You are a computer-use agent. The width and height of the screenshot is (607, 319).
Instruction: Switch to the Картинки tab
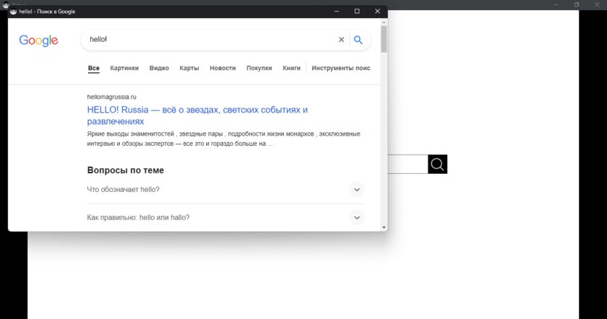pyautogui.click(x=124, y=68)
